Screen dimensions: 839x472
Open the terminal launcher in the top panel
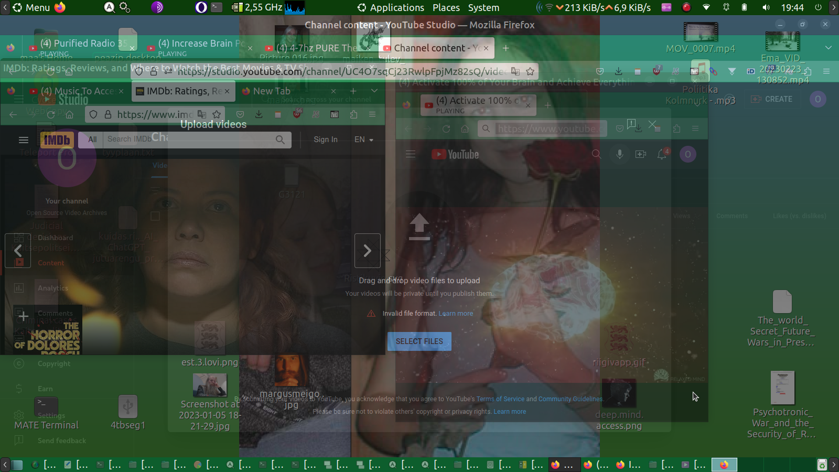tap(217, 7)
